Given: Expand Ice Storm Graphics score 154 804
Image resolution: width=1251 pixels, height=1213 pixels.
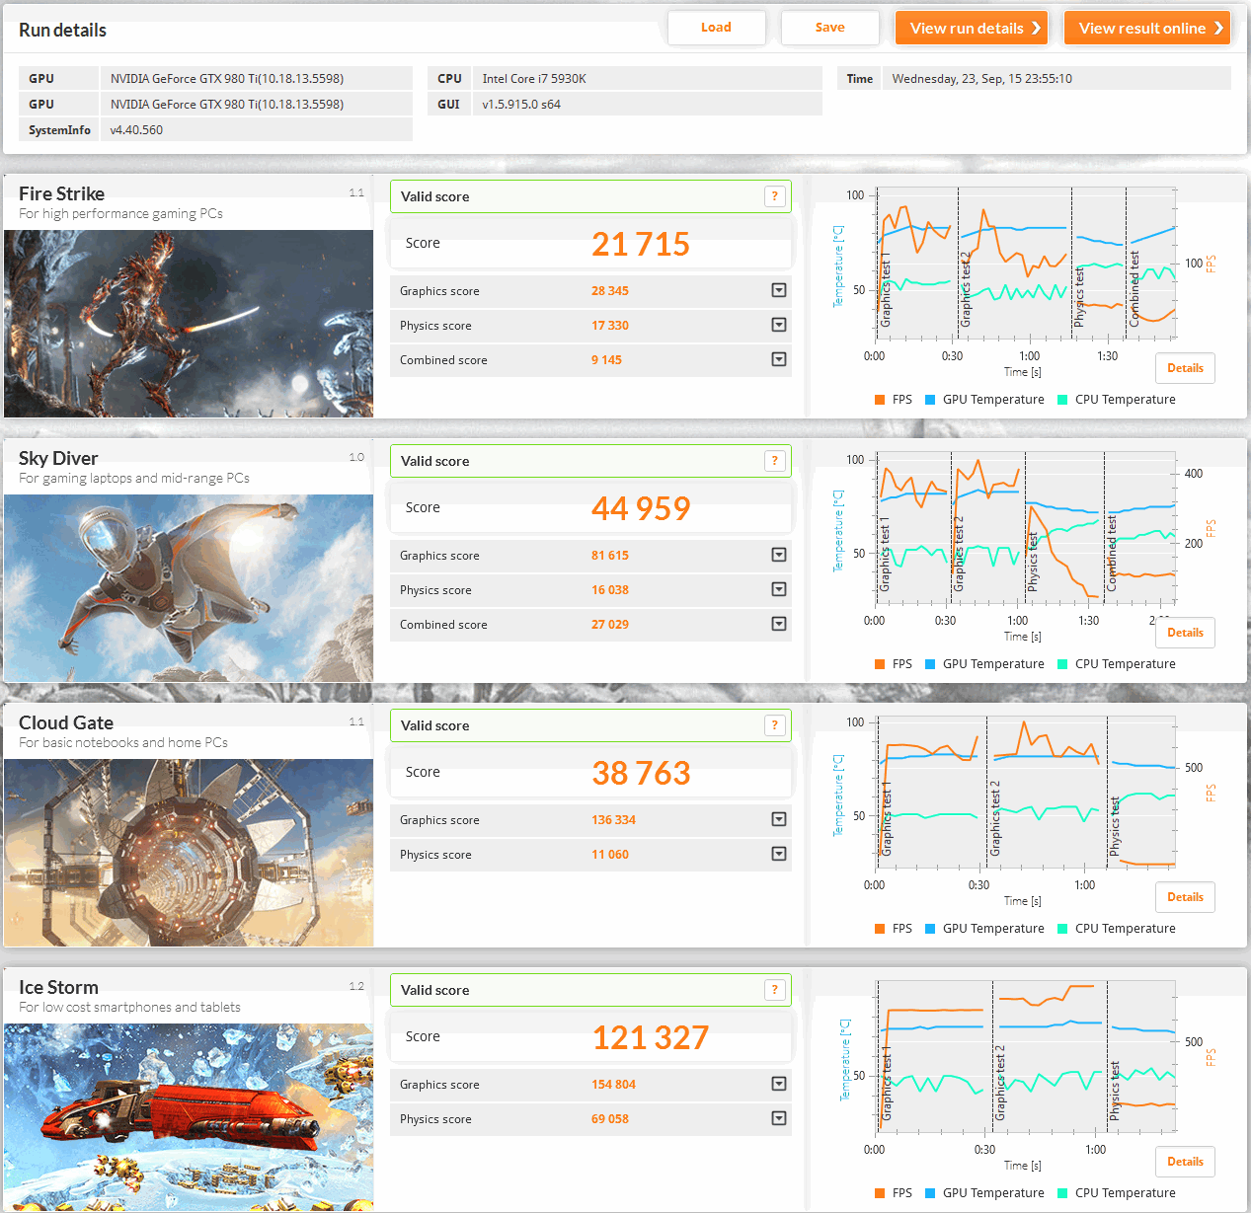Looking at the screenshot, I should (x=779, y=1084).
